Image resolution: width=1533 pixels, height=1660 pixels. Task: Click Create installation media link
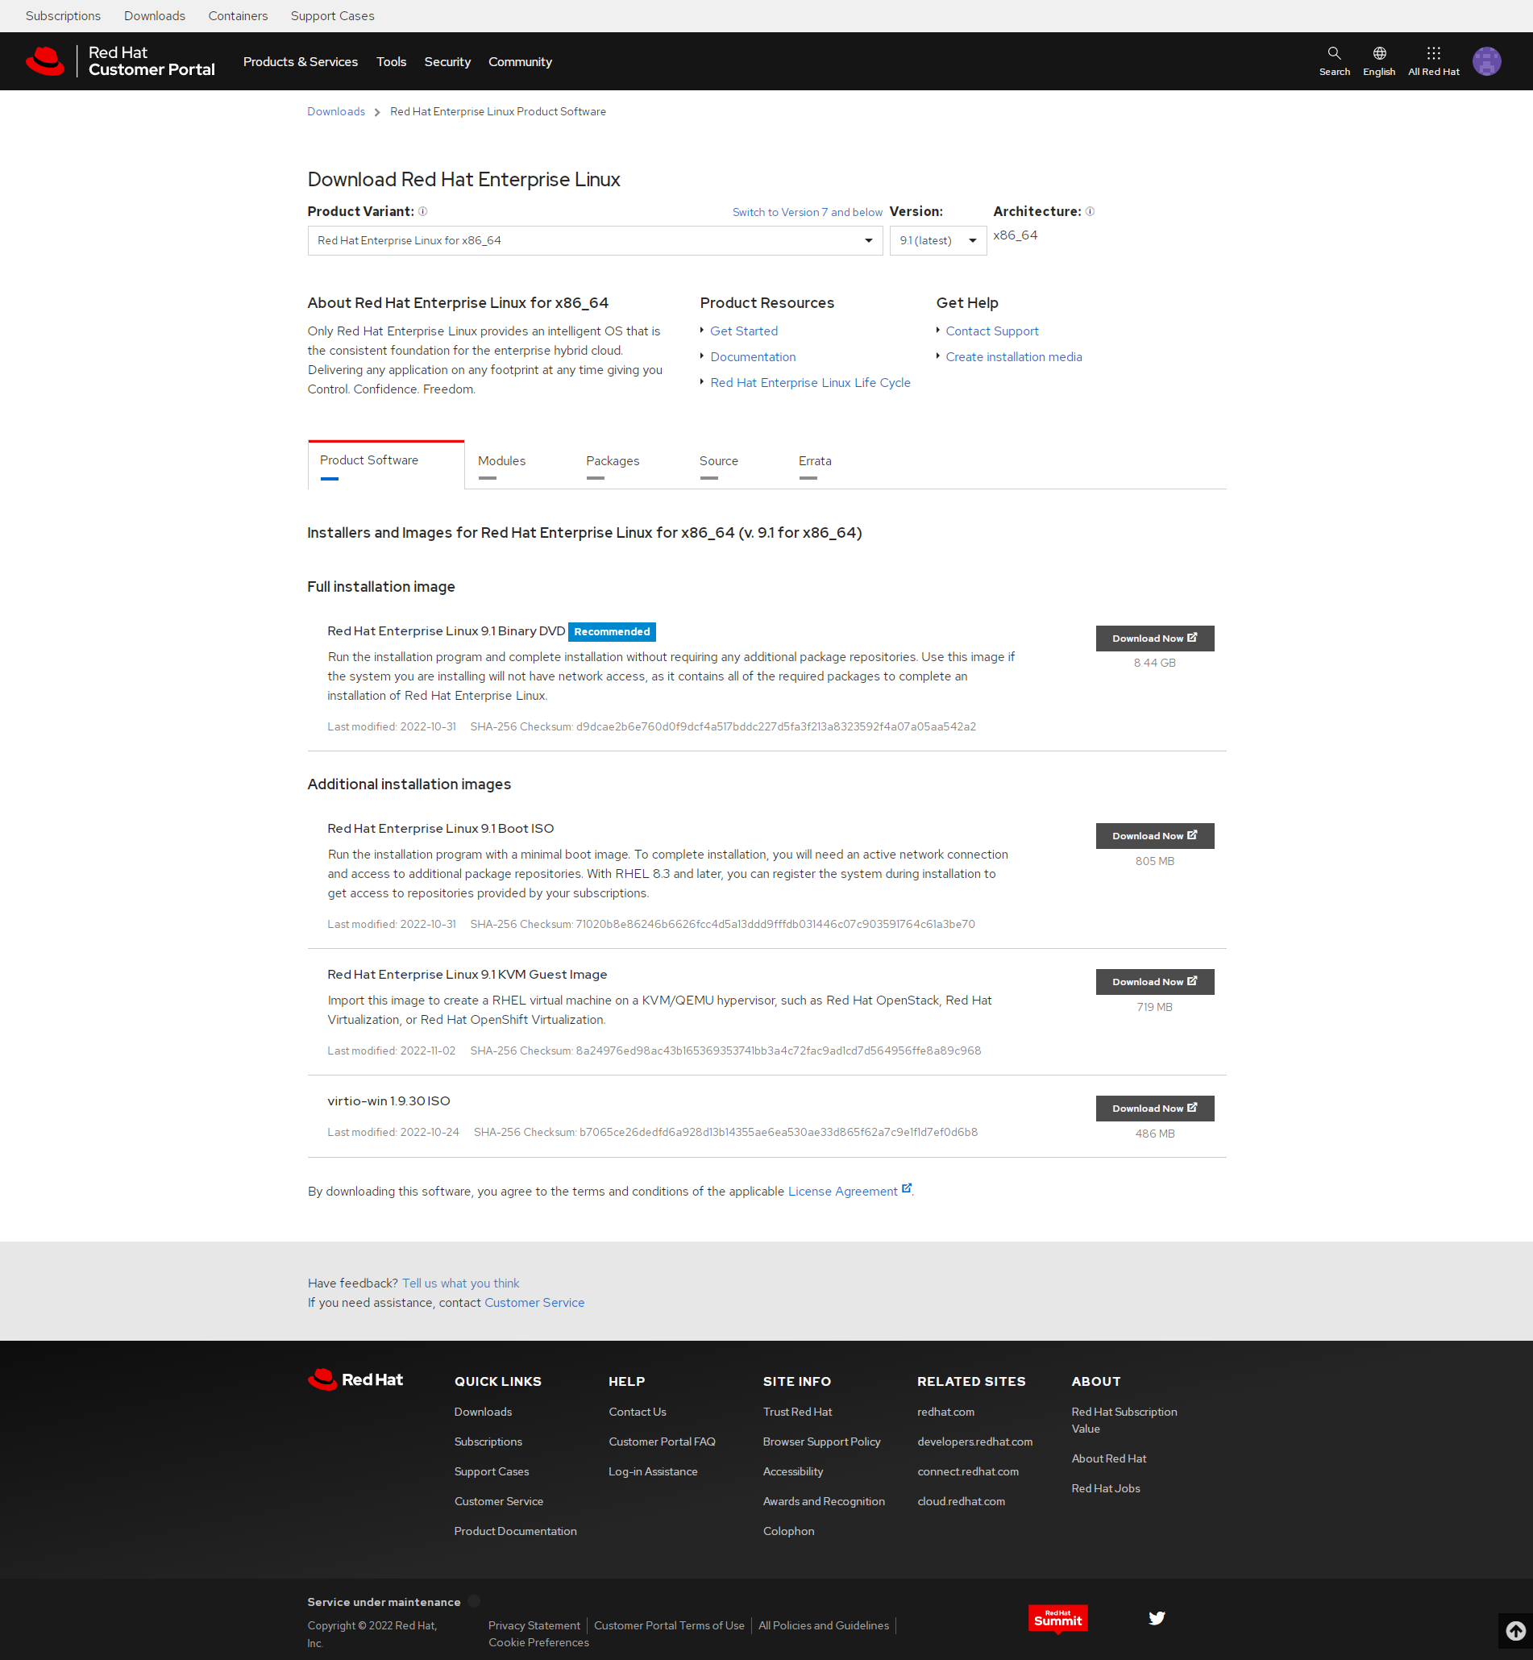point(1014,356)
